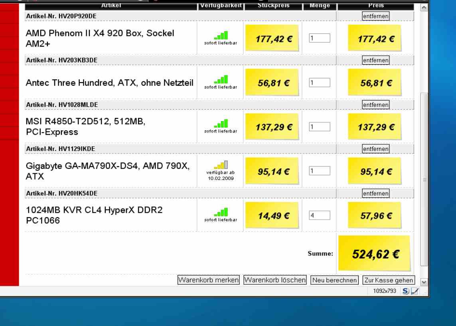Image resolution: width=456 pixels, height=326 pixels.
Task: Click unit price 14,49 € note
Action: click(272, 215)
